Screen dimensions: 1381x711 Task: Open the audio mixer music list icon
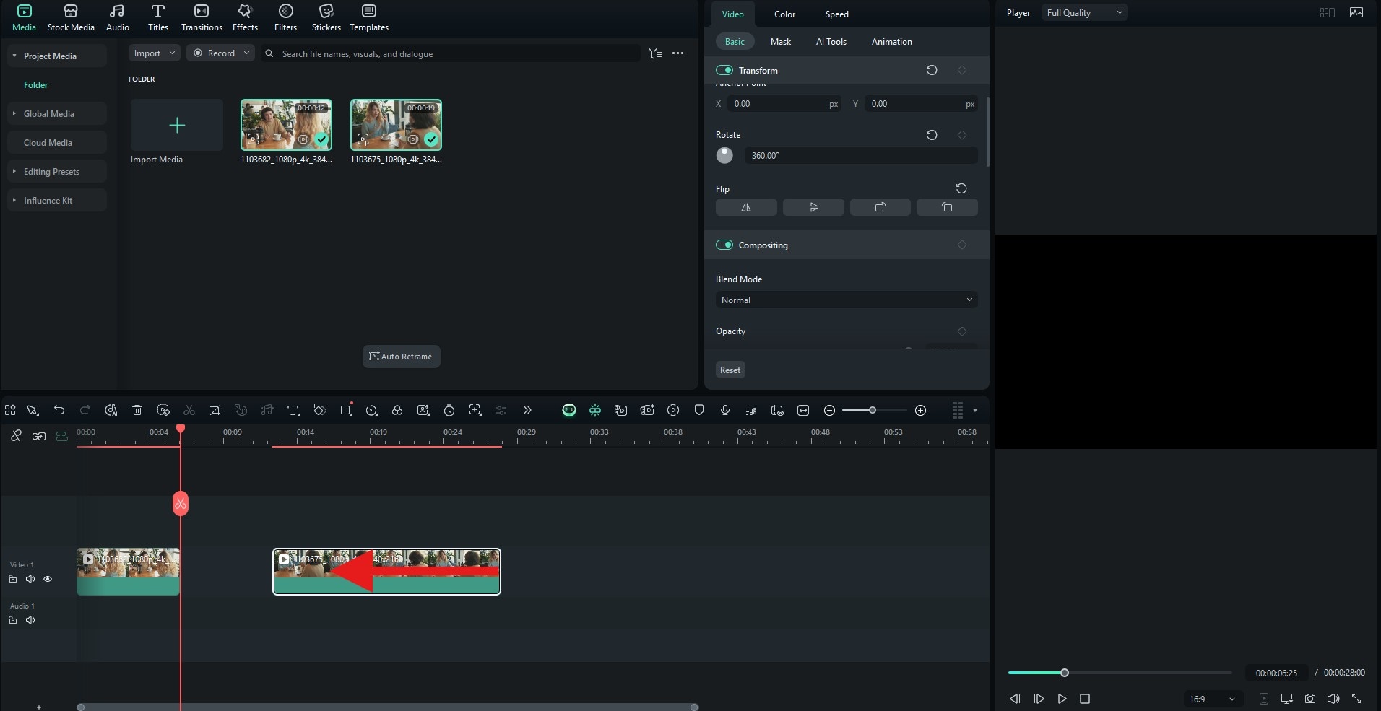pyautogui.click(x=751, y=410)
